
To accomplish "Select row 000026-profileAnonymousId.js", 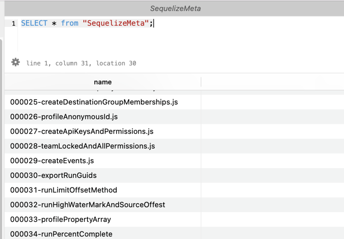I will (x=174, y=117).
